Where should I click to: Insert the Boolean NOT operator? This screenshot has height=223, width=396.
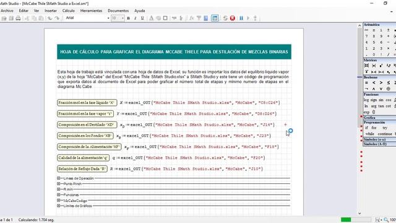[366, 89]
